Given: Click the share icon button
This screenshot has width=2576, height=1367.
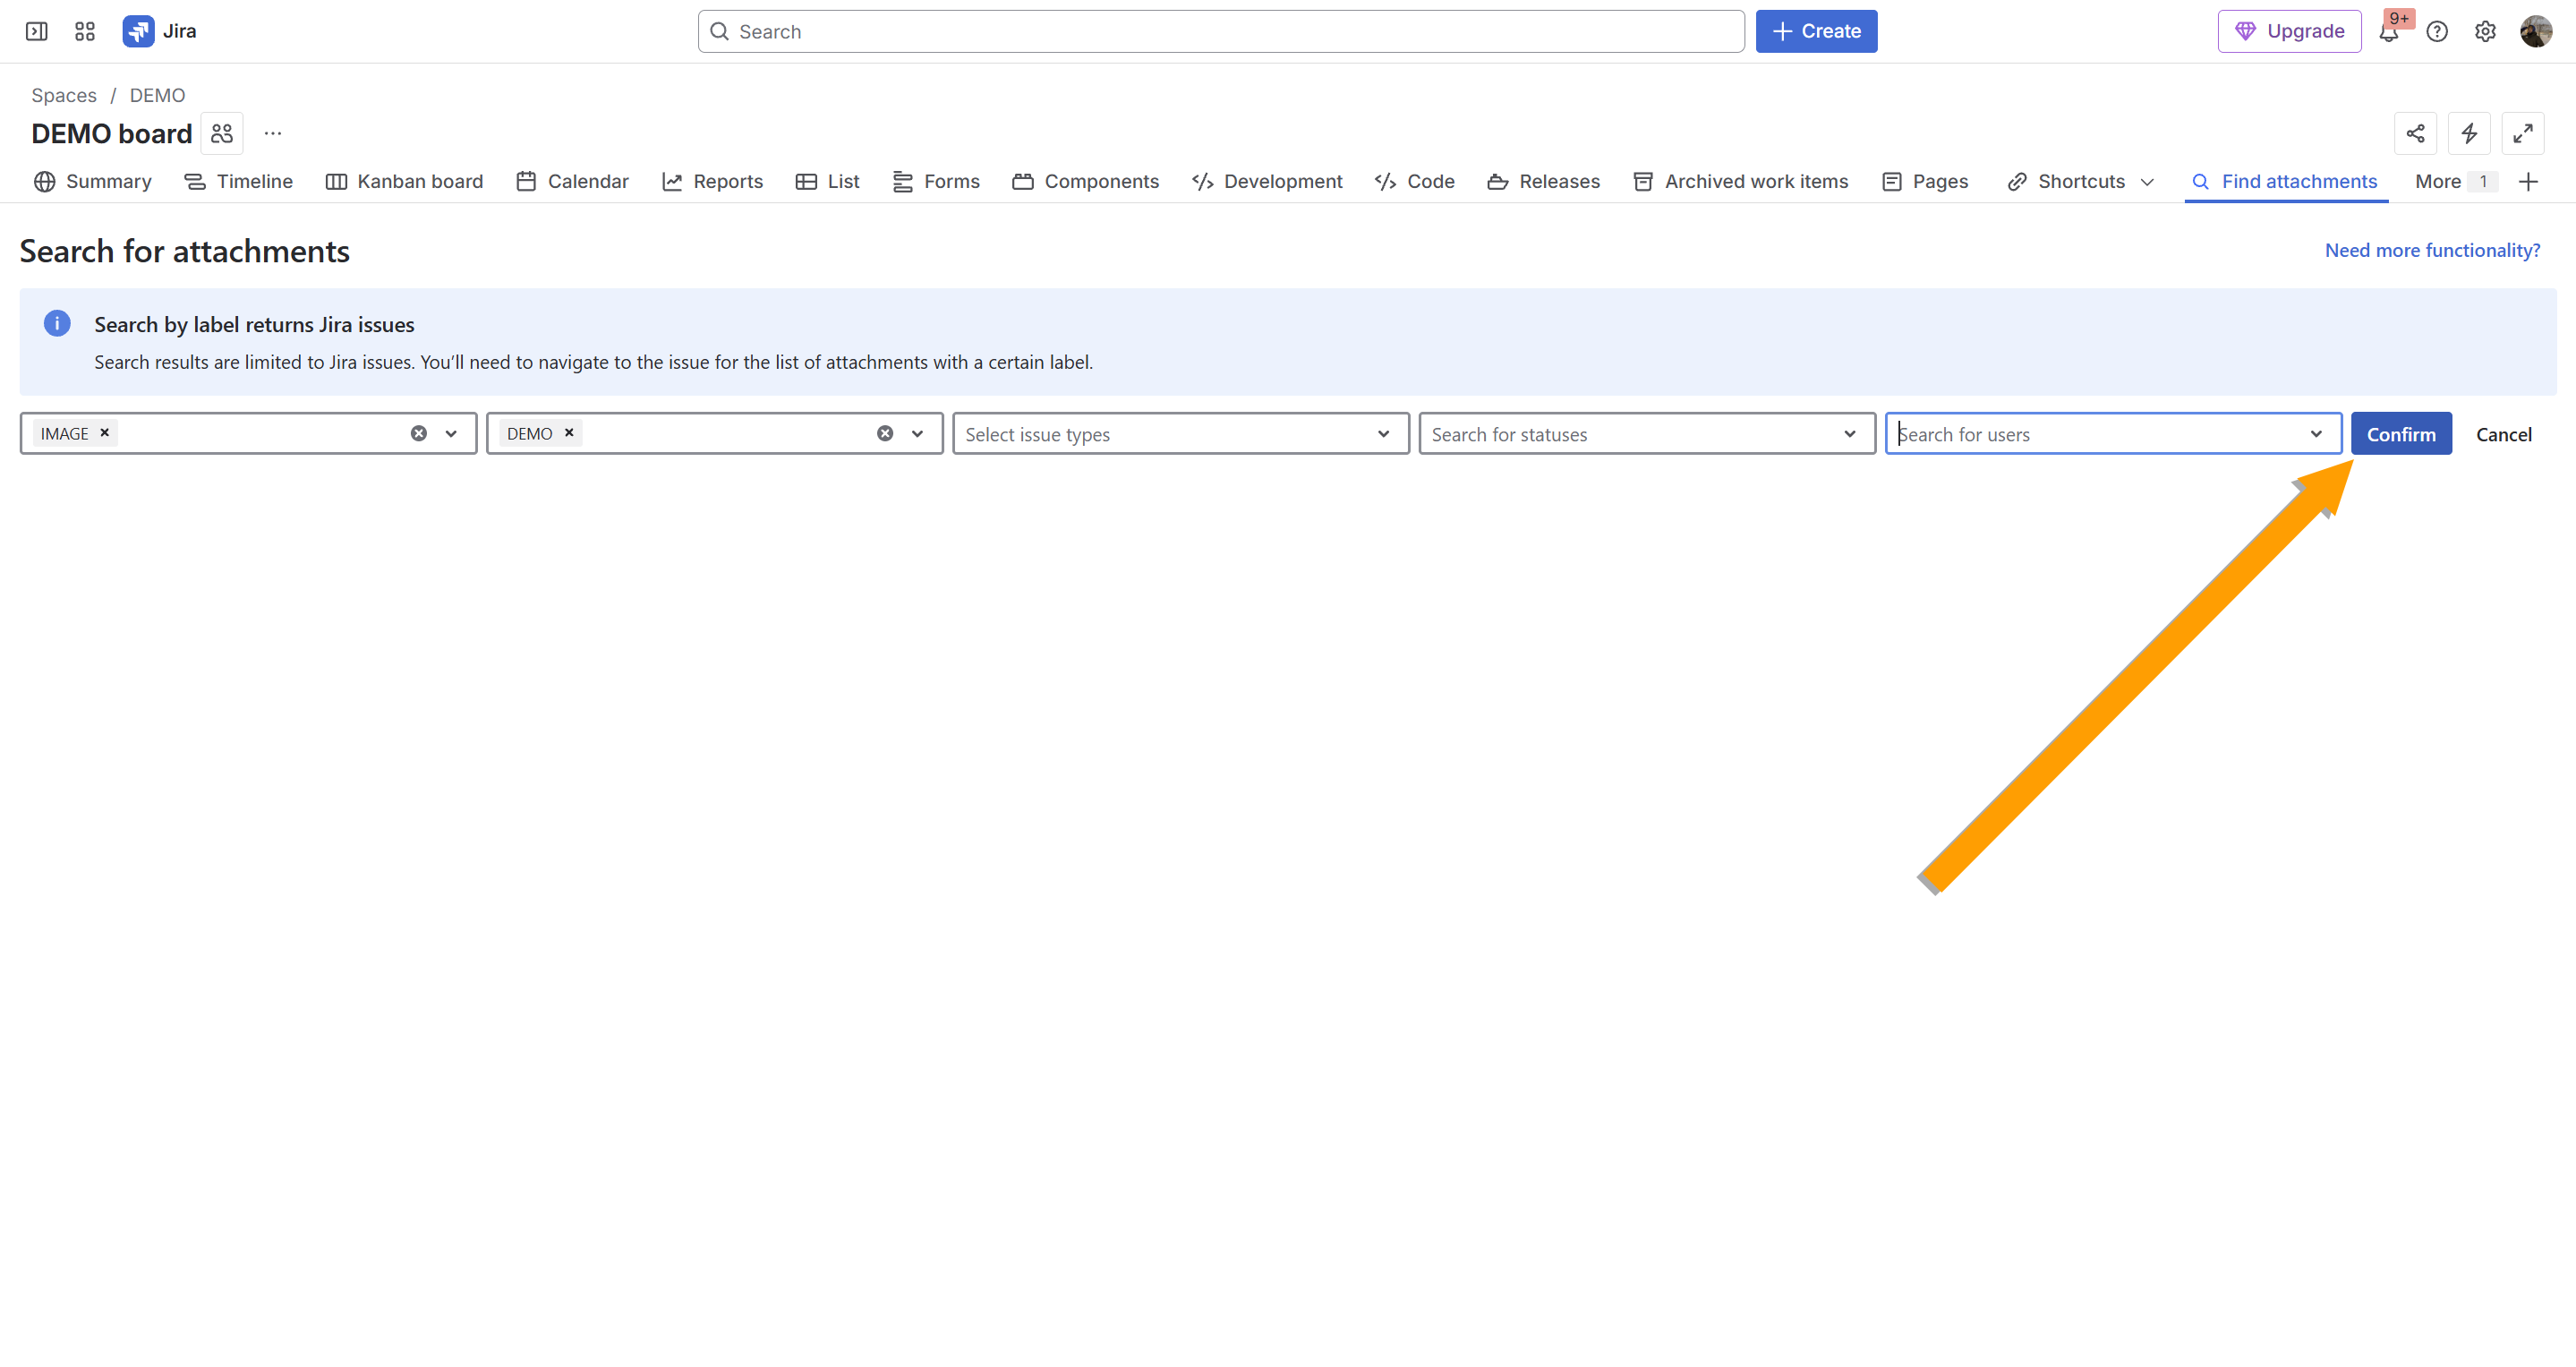Looking at the screenshot, I should point(2415,133).
